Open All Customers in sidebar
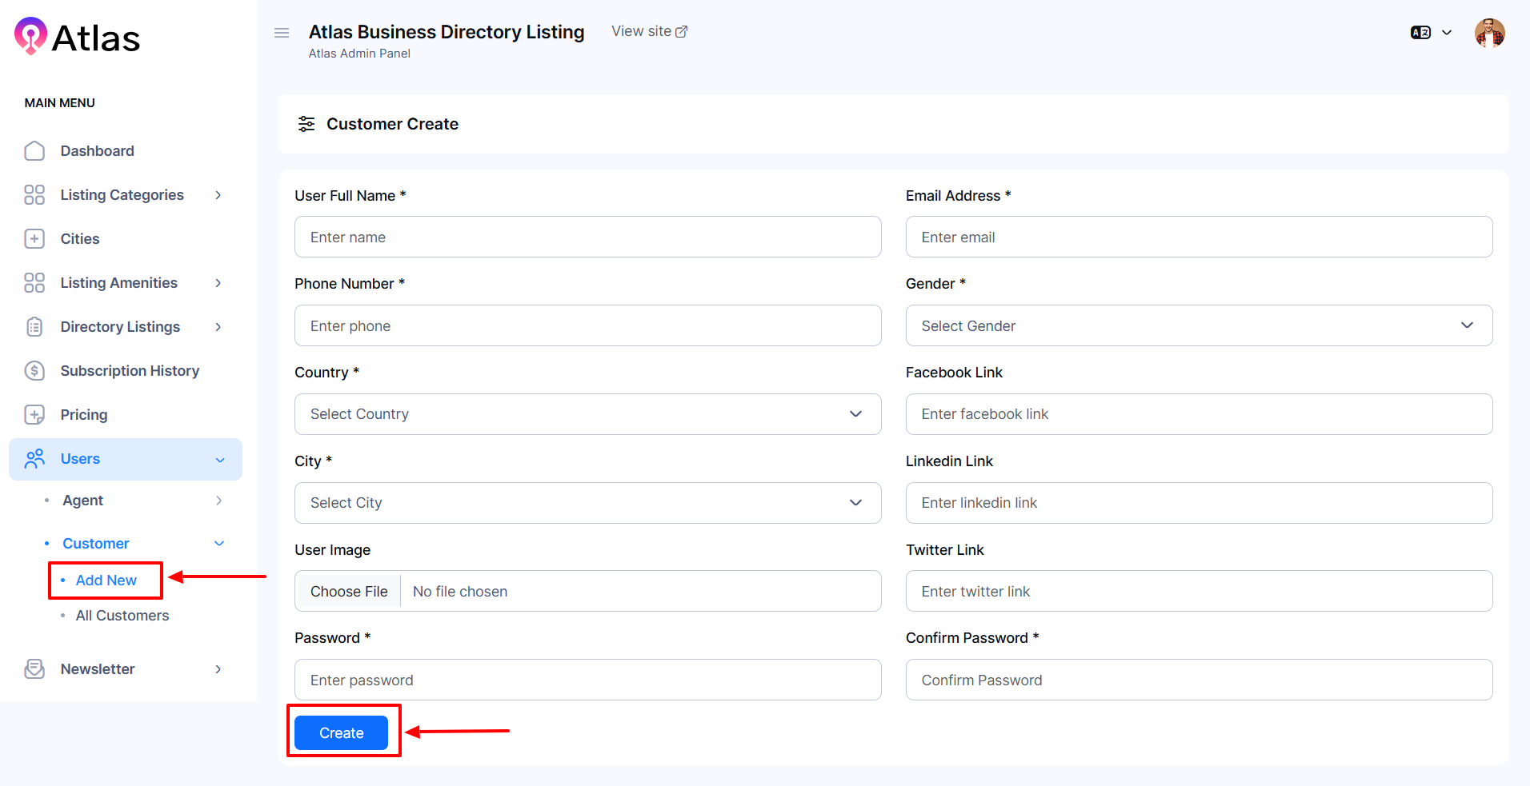Image resolution: width=1530 pixels, height=786 pixels. pos(122,616)
